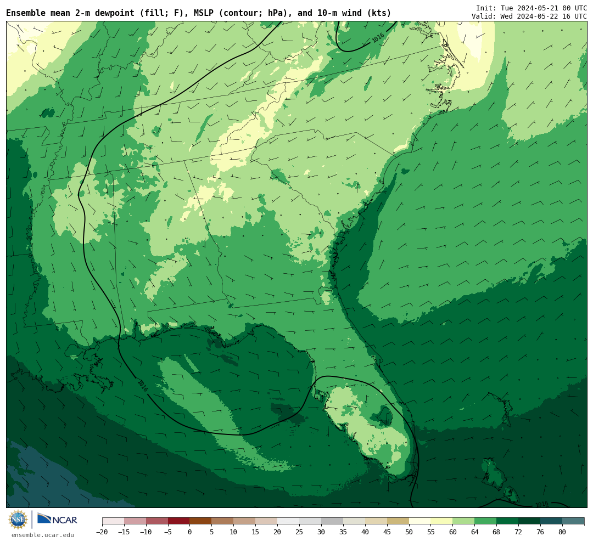Screen dimensions: 593x542
Task: Click the 80 tick label on the colorbar
Action: [563, 532]
